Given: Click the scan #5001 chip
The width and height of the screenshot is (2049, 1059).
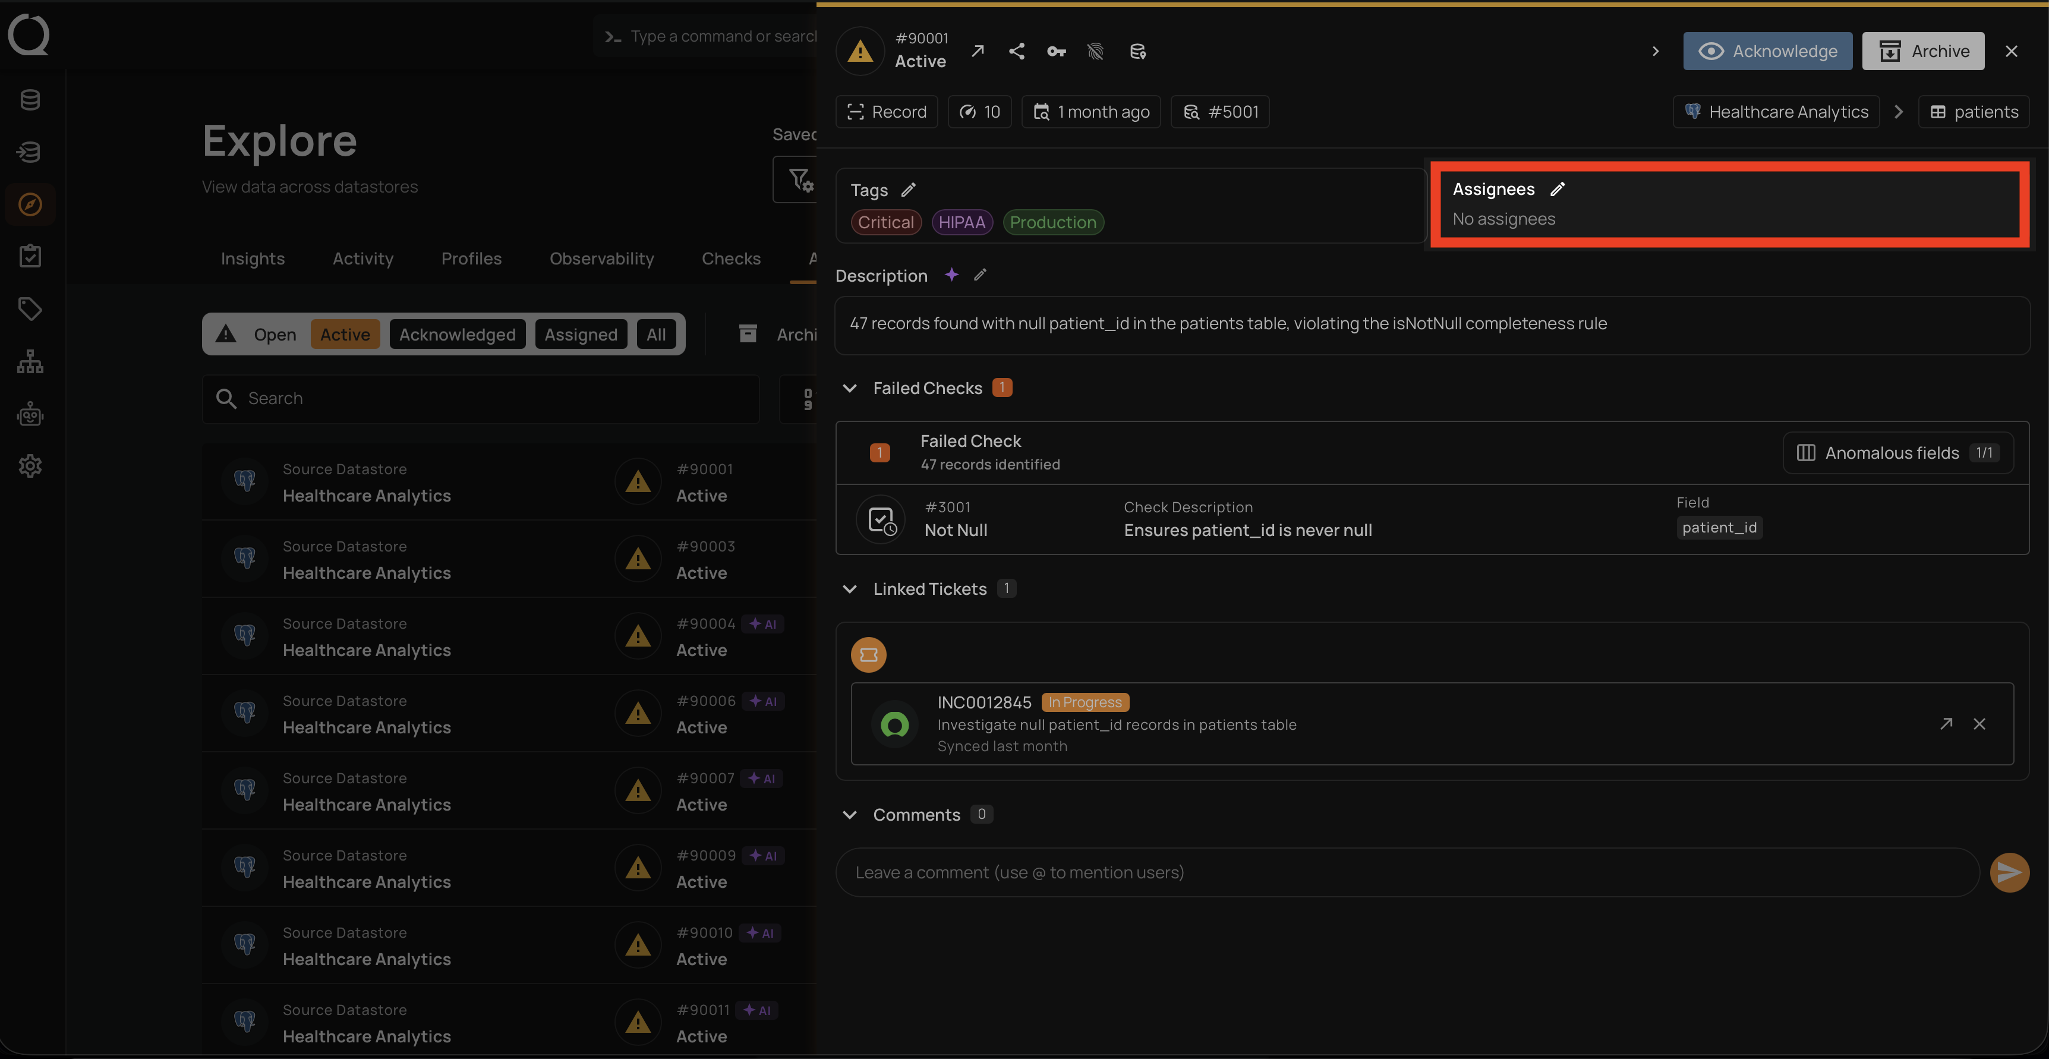Looking at the screenshot, I should tap(1220, 111).
